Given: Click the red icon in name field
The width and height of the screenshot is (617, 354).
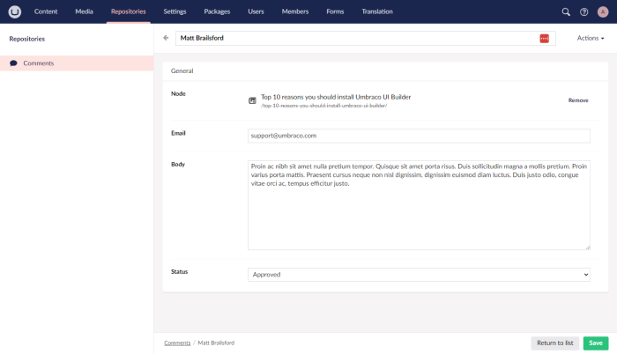Looking at the screenshot, I should [544, 39].
